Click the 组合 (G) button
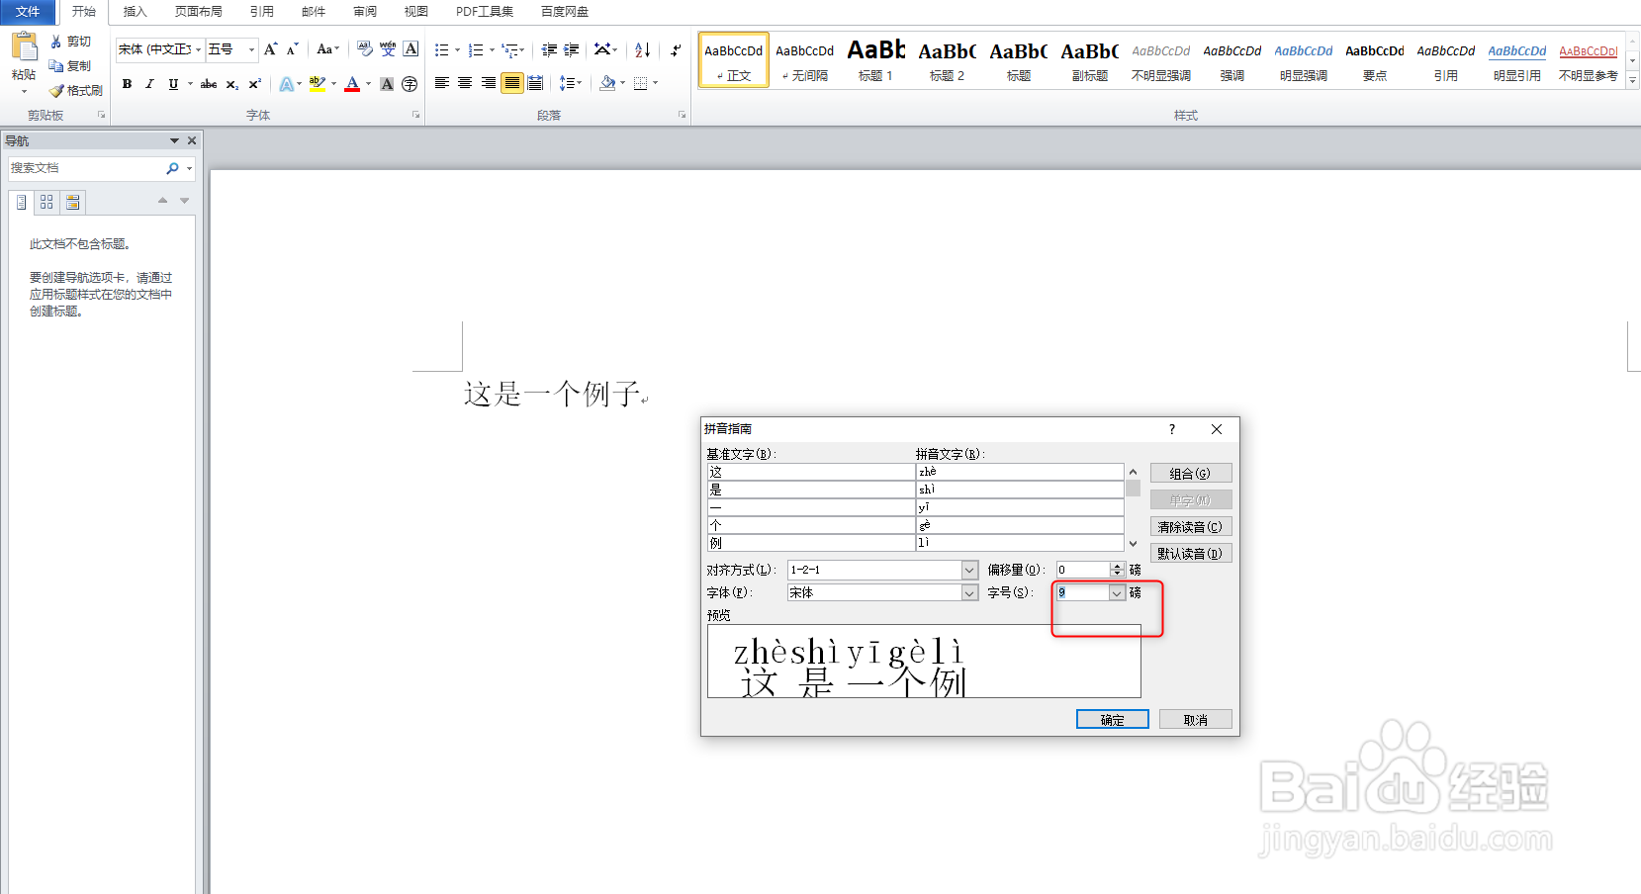The height and width of the screenshot is (894, 1641). coord(1191,474)
